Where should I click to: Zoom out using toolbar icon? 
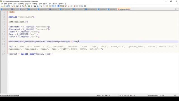[x=44, y=6]
